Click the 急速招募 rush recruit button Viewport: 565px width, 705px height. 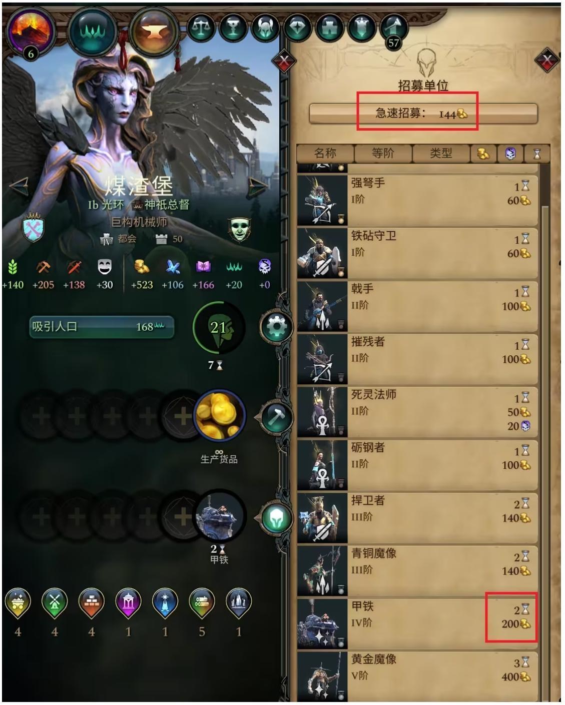click(x=423, y=114)
